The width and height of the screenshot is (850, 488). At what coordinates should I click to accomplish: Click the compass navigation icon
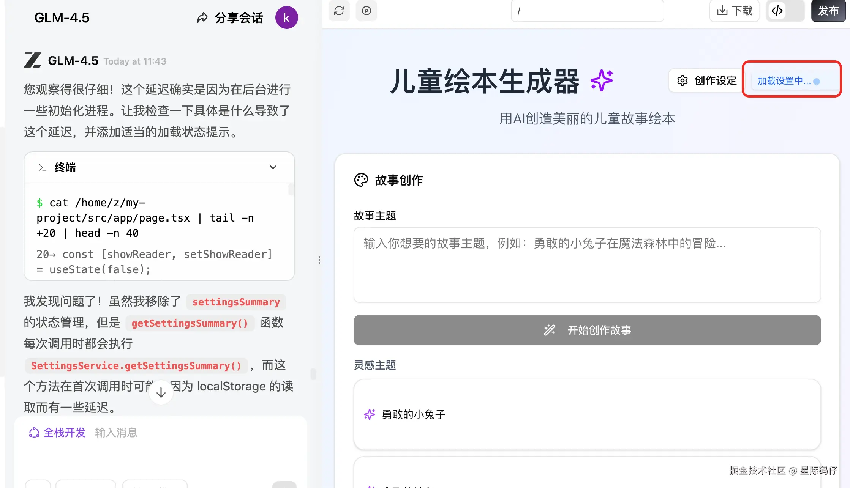(x=366, y=11)
